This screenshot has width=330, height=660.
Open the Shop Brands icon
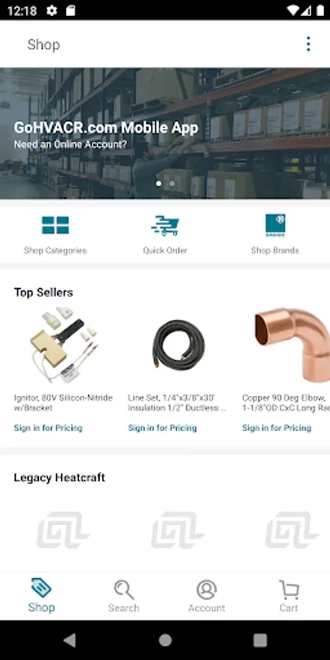pos(275,225)
